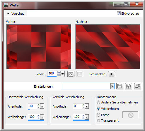Screen dimensions: 145x131
Task: Click the Welle camera icon in title bar
Action: pos(6,5)
